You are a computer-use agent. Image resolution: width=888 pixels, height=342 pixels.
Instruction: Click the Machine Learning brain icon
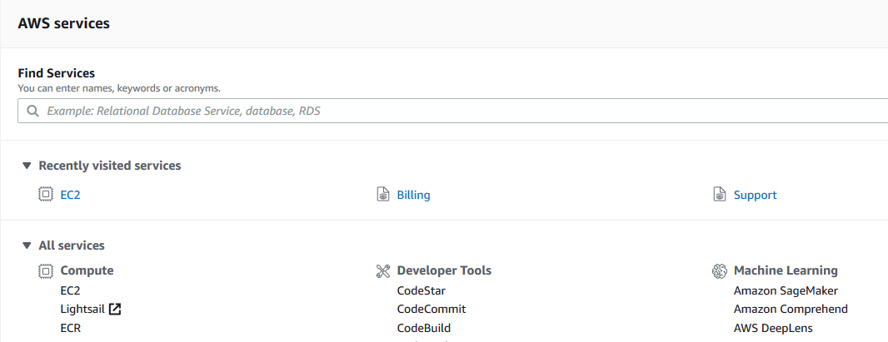pos(719,270)
